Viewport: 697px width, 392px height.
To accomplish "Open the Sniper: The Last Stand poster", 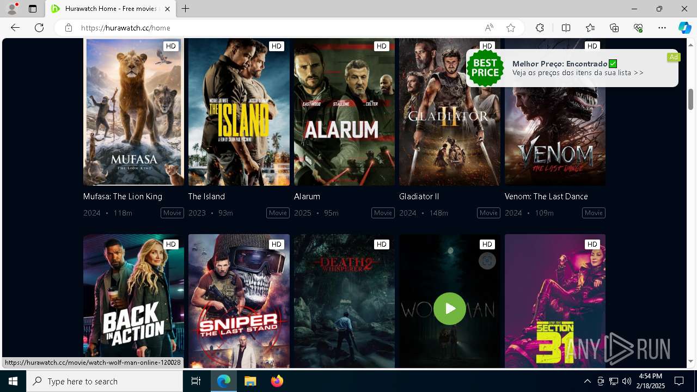I will click(239, 301).
